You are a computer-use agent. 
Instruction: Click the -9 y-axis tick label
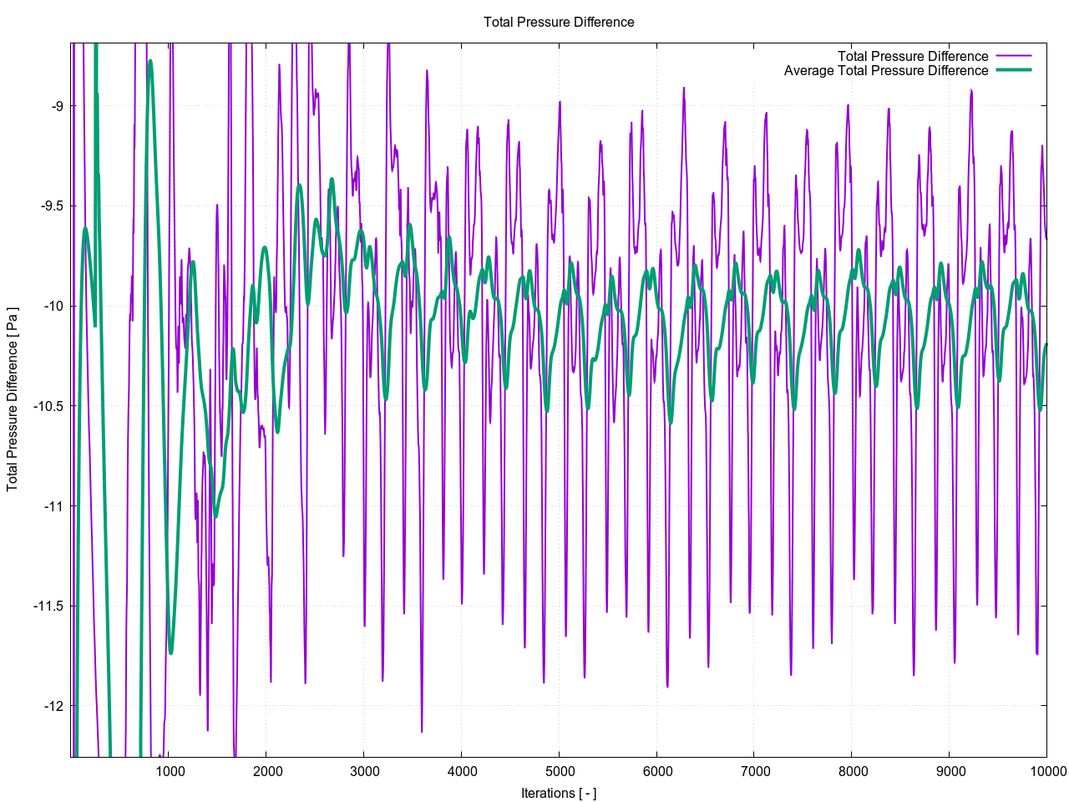tap(57, 106)
